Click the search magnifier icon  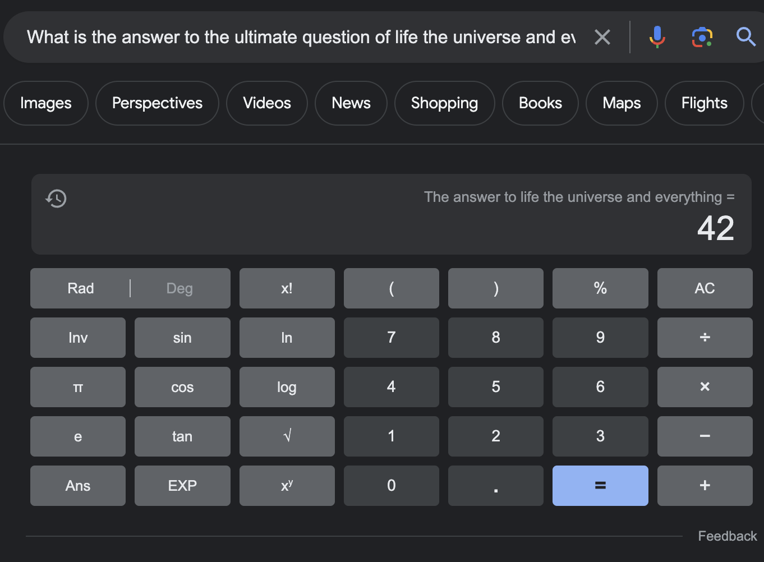tap(745, 37)
